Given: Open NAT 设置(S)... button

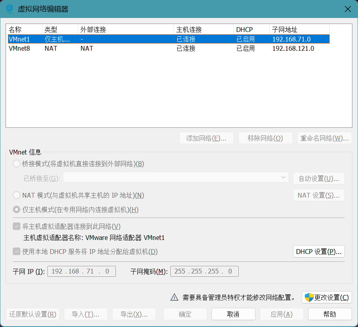Looking at the screenshot, I should tap(319, 195).
